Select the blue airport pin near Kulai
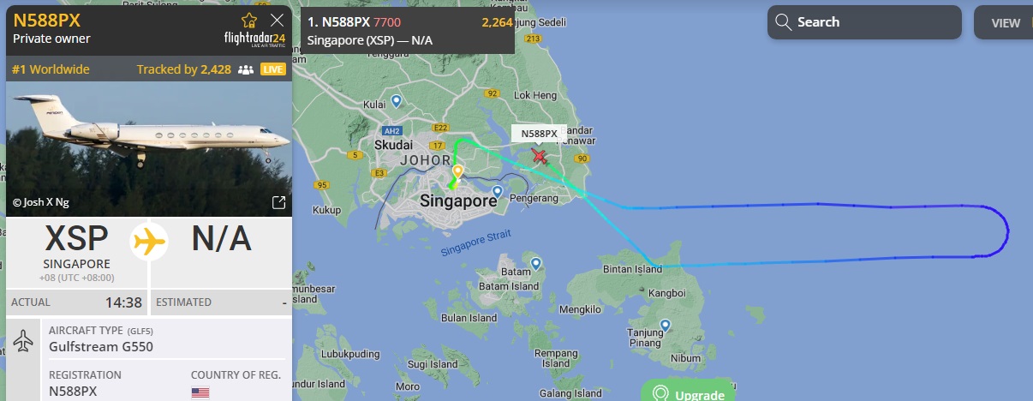 coord(397,101)
